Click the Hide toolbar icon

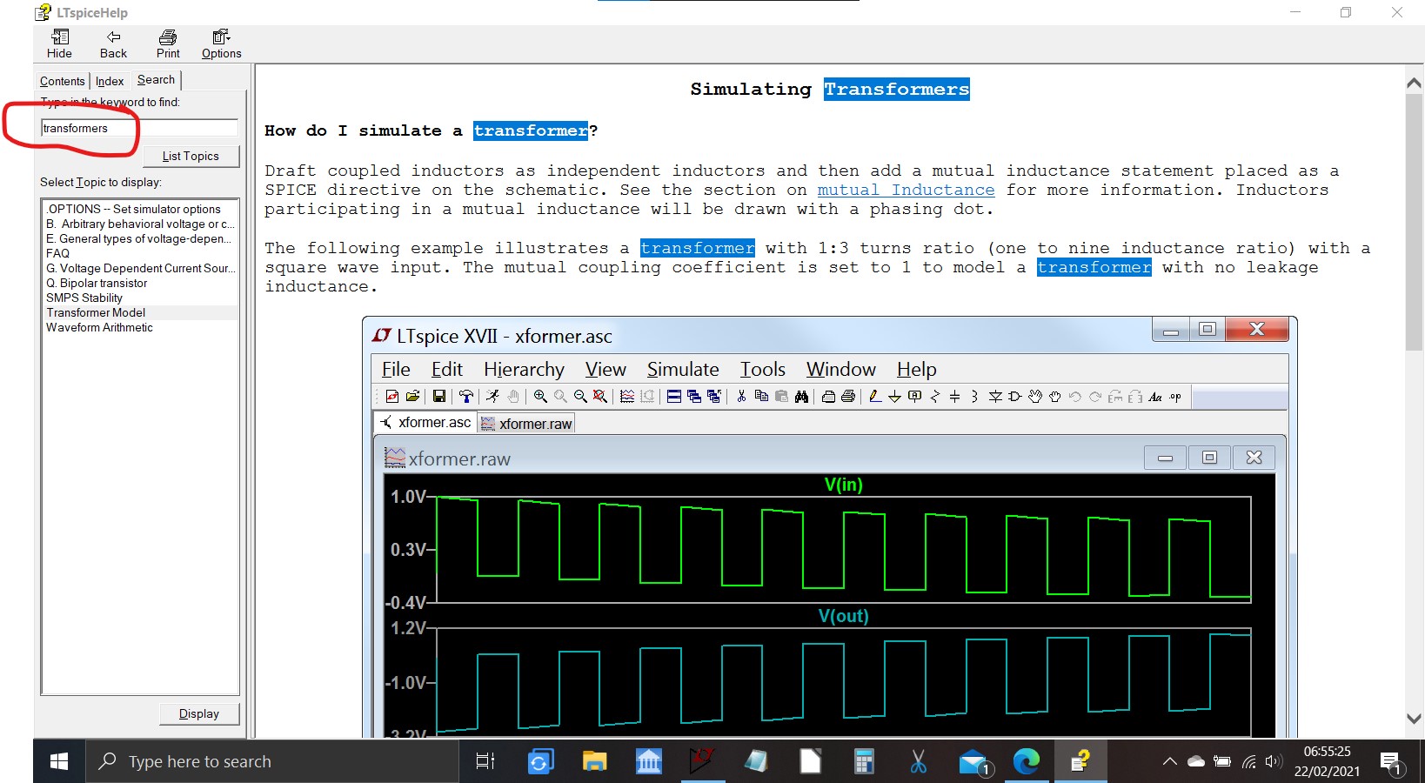coord(59,43)
